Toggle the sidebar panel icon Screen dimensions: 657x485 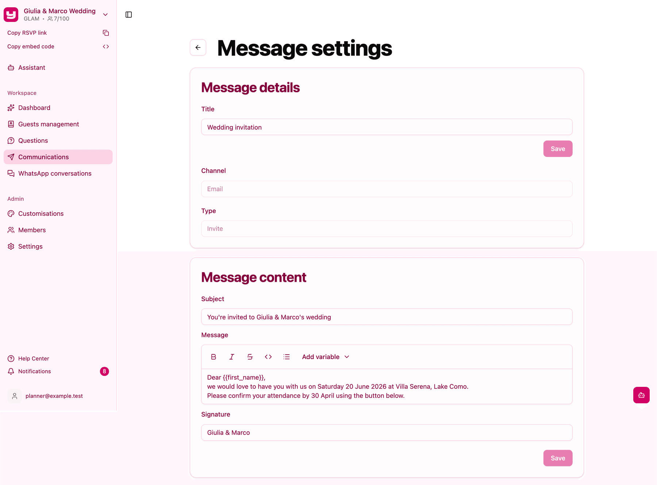click(x=128, y=15)
